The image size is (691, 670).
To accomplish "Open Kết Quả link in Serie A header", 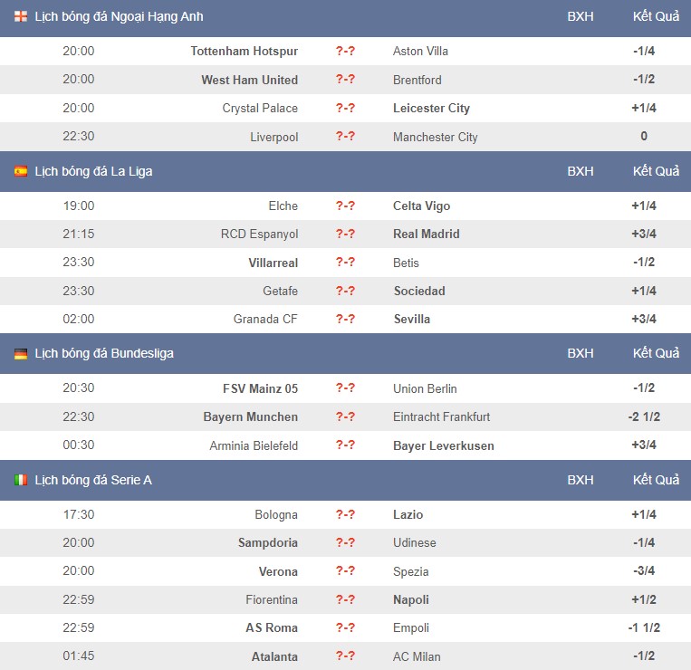I will 656,480.
